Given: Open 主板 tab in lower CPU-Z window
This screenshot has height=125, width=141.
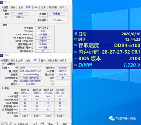Looking at the screenshot, I should point(20,61).
